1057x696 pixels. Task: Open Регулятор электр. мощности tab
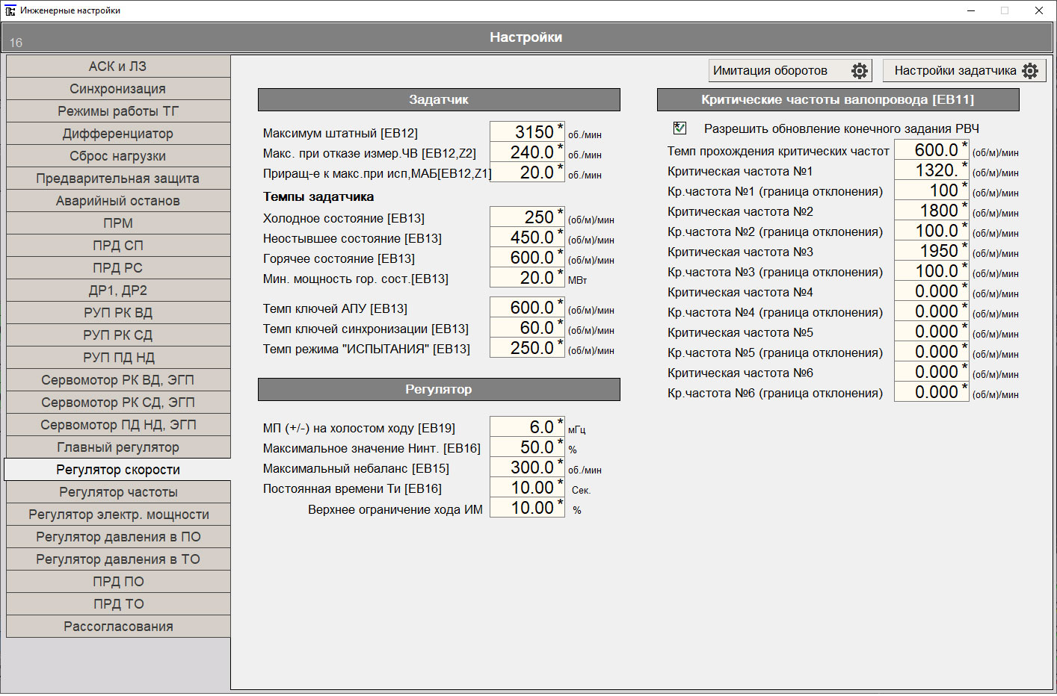pos(118,515)
